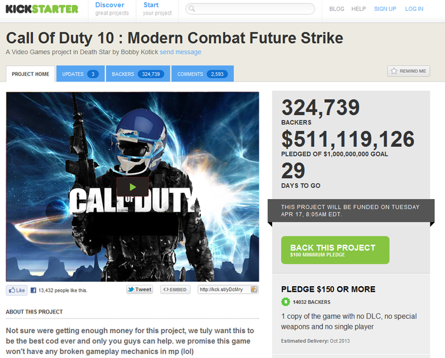Click the Facebook Like thumbs-up button
The height and width of the screenshot is (358, 445).
tap(17, 290)
